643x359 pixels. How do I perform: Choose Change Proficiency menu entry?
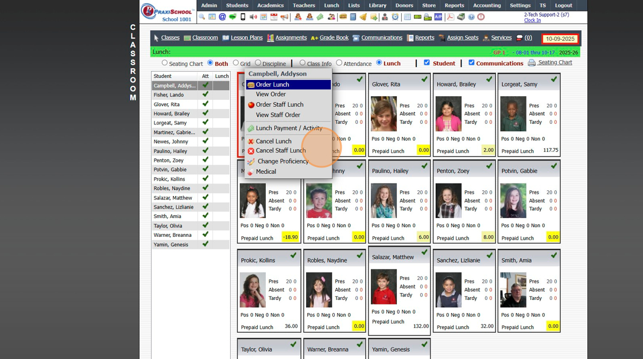tap(288, 161)
